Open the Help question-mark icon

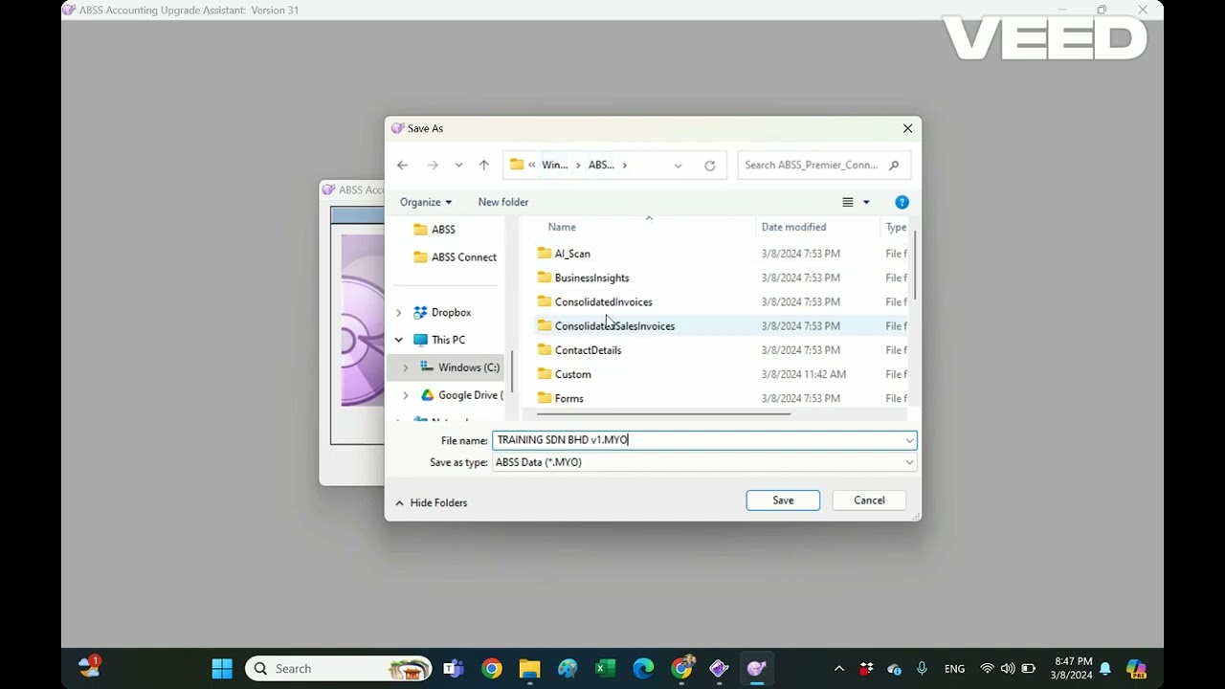pos(902,202)
